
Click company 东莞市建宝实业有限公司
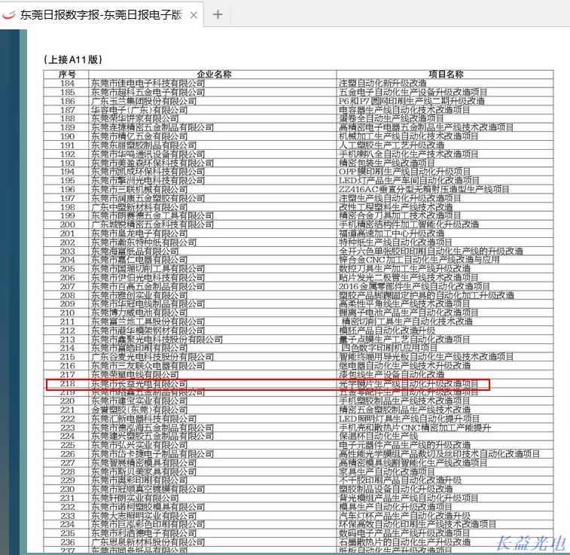pos(139,401)
